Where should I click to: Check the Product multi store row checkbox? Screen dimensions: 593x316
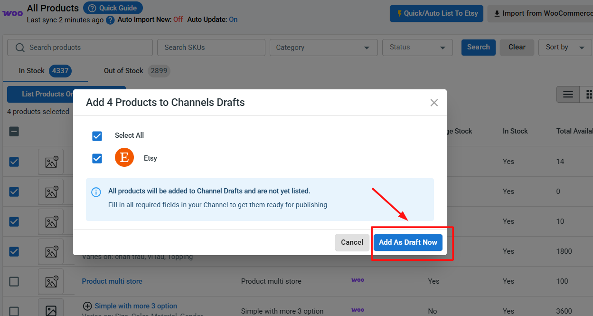[14, 281]
